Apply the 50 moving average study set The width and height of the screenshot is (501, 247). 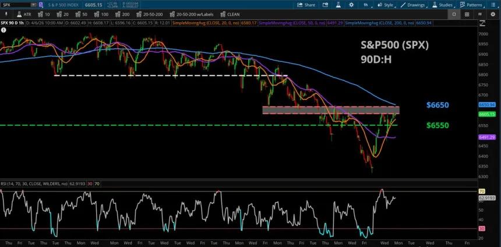click(82, 15)
